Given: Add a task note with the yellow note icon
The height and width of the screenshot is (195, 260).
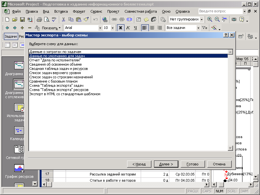Looking at the screenshot, I should pyautogui.click(x=146, y=19).
